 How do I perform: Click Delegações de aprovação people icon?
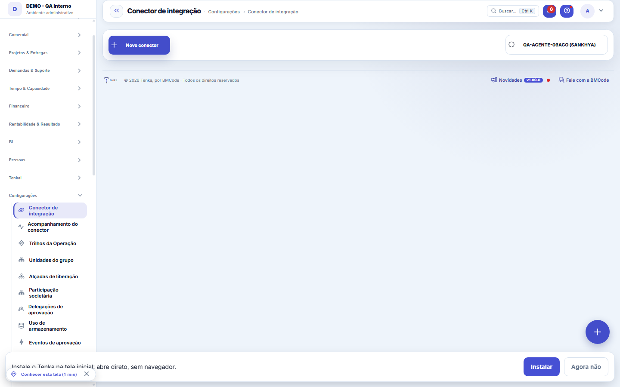[21, 309]
